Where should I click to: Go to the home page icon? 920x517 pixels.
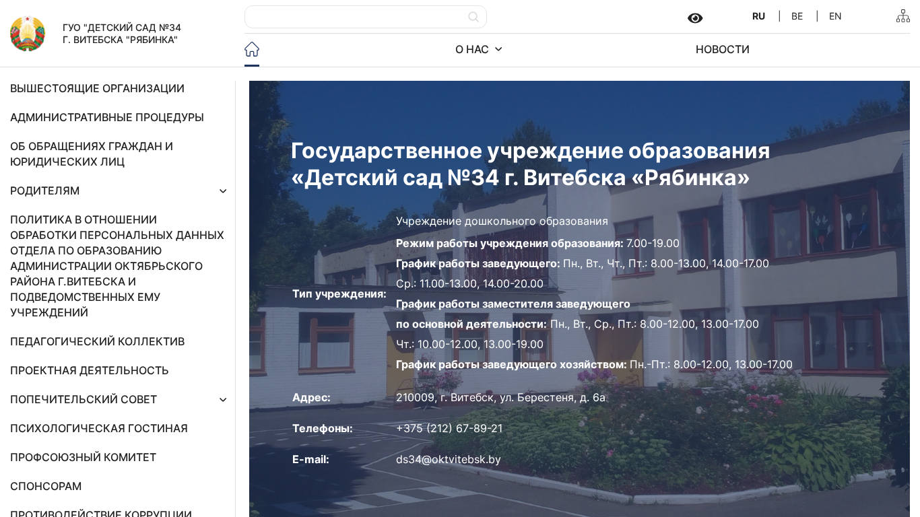click(x=252, y=49)
